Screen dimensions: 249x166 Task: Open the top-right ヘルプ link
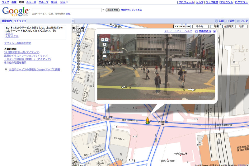click(x=200, y=2)
